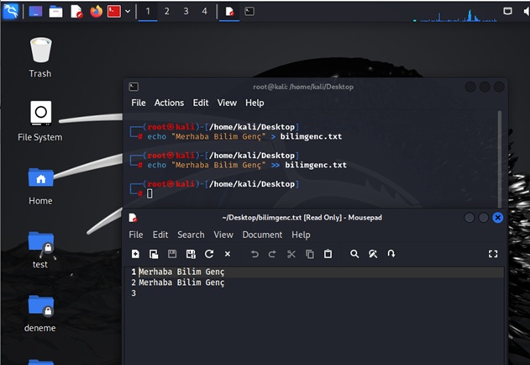This screenshot has height=365, width=530.
Task: Launch the text editor from the top panel
Action: (76, 12)
